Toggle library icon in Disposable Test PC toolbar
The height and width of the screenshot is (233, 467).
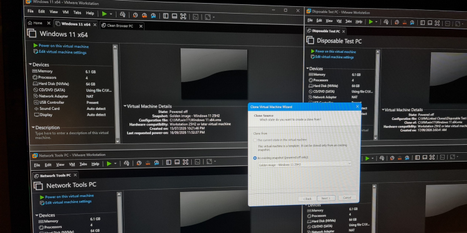pos(423,23)
